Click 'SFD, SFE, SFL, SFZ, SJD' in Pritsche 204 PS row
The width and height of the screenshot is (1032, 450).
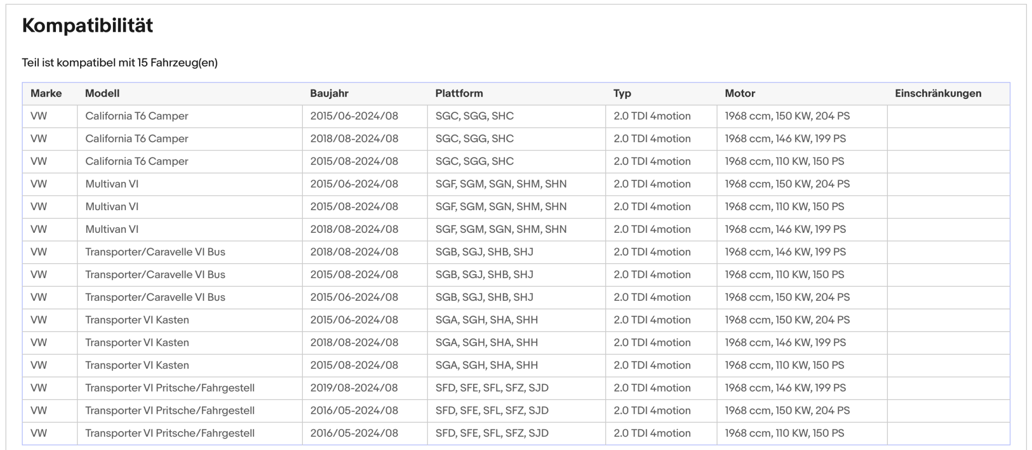pos(492,411)
